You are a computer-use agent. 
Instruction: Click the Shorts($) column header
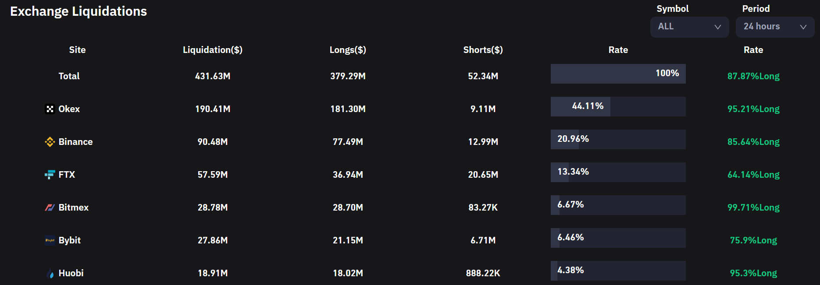483,50
